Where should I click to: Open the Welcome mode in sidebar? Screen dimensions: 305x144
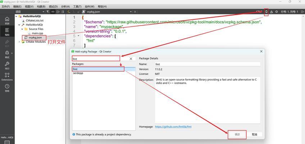coord(7,21)
